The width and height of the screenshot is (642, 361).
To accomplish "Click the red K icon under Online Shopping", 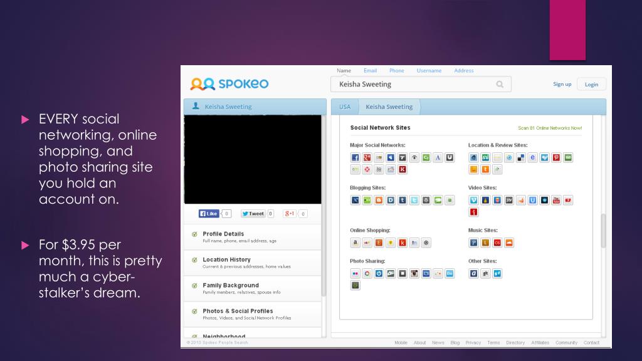I will (403, 243).
